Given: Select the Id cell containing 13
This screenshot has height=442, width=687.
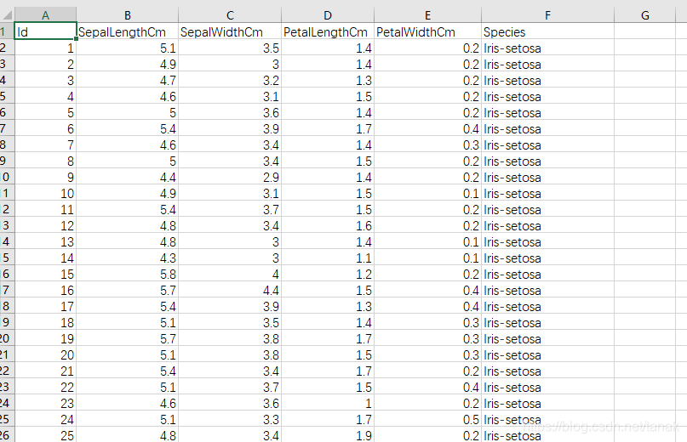Looking at the screenshot, I should 46,241.
